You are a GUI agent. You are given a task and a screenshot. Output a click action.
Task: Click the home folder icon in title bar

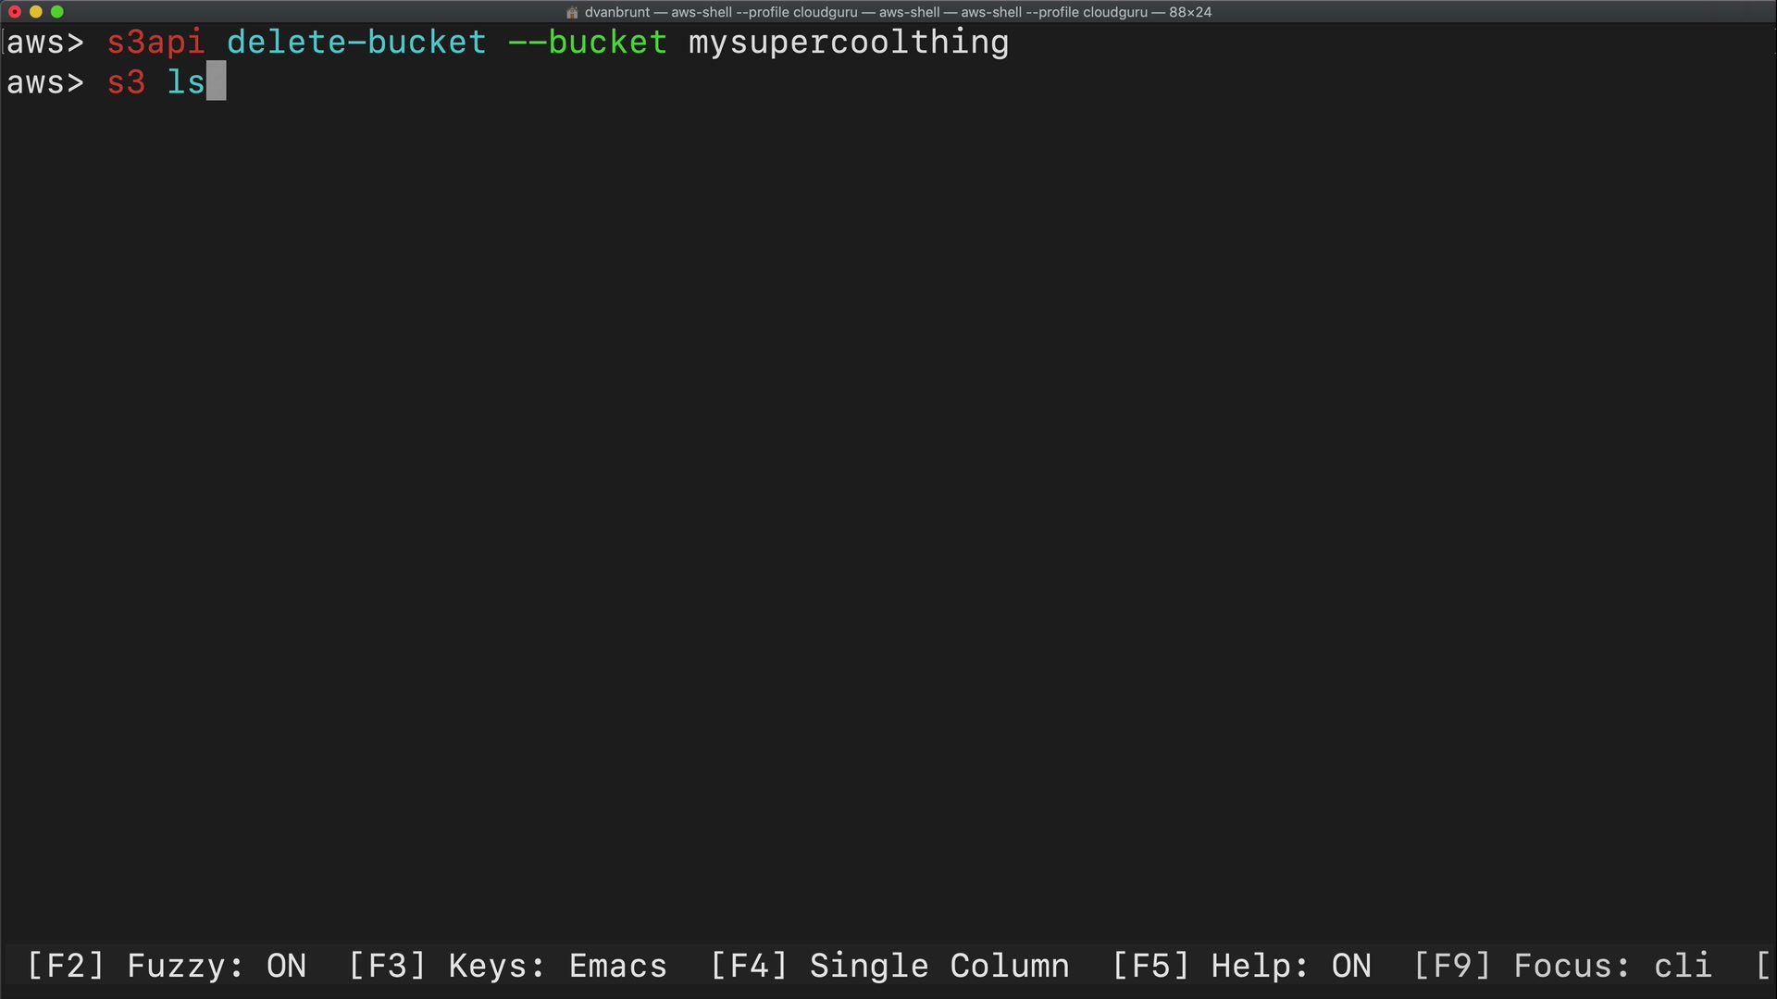pos(572,12)
